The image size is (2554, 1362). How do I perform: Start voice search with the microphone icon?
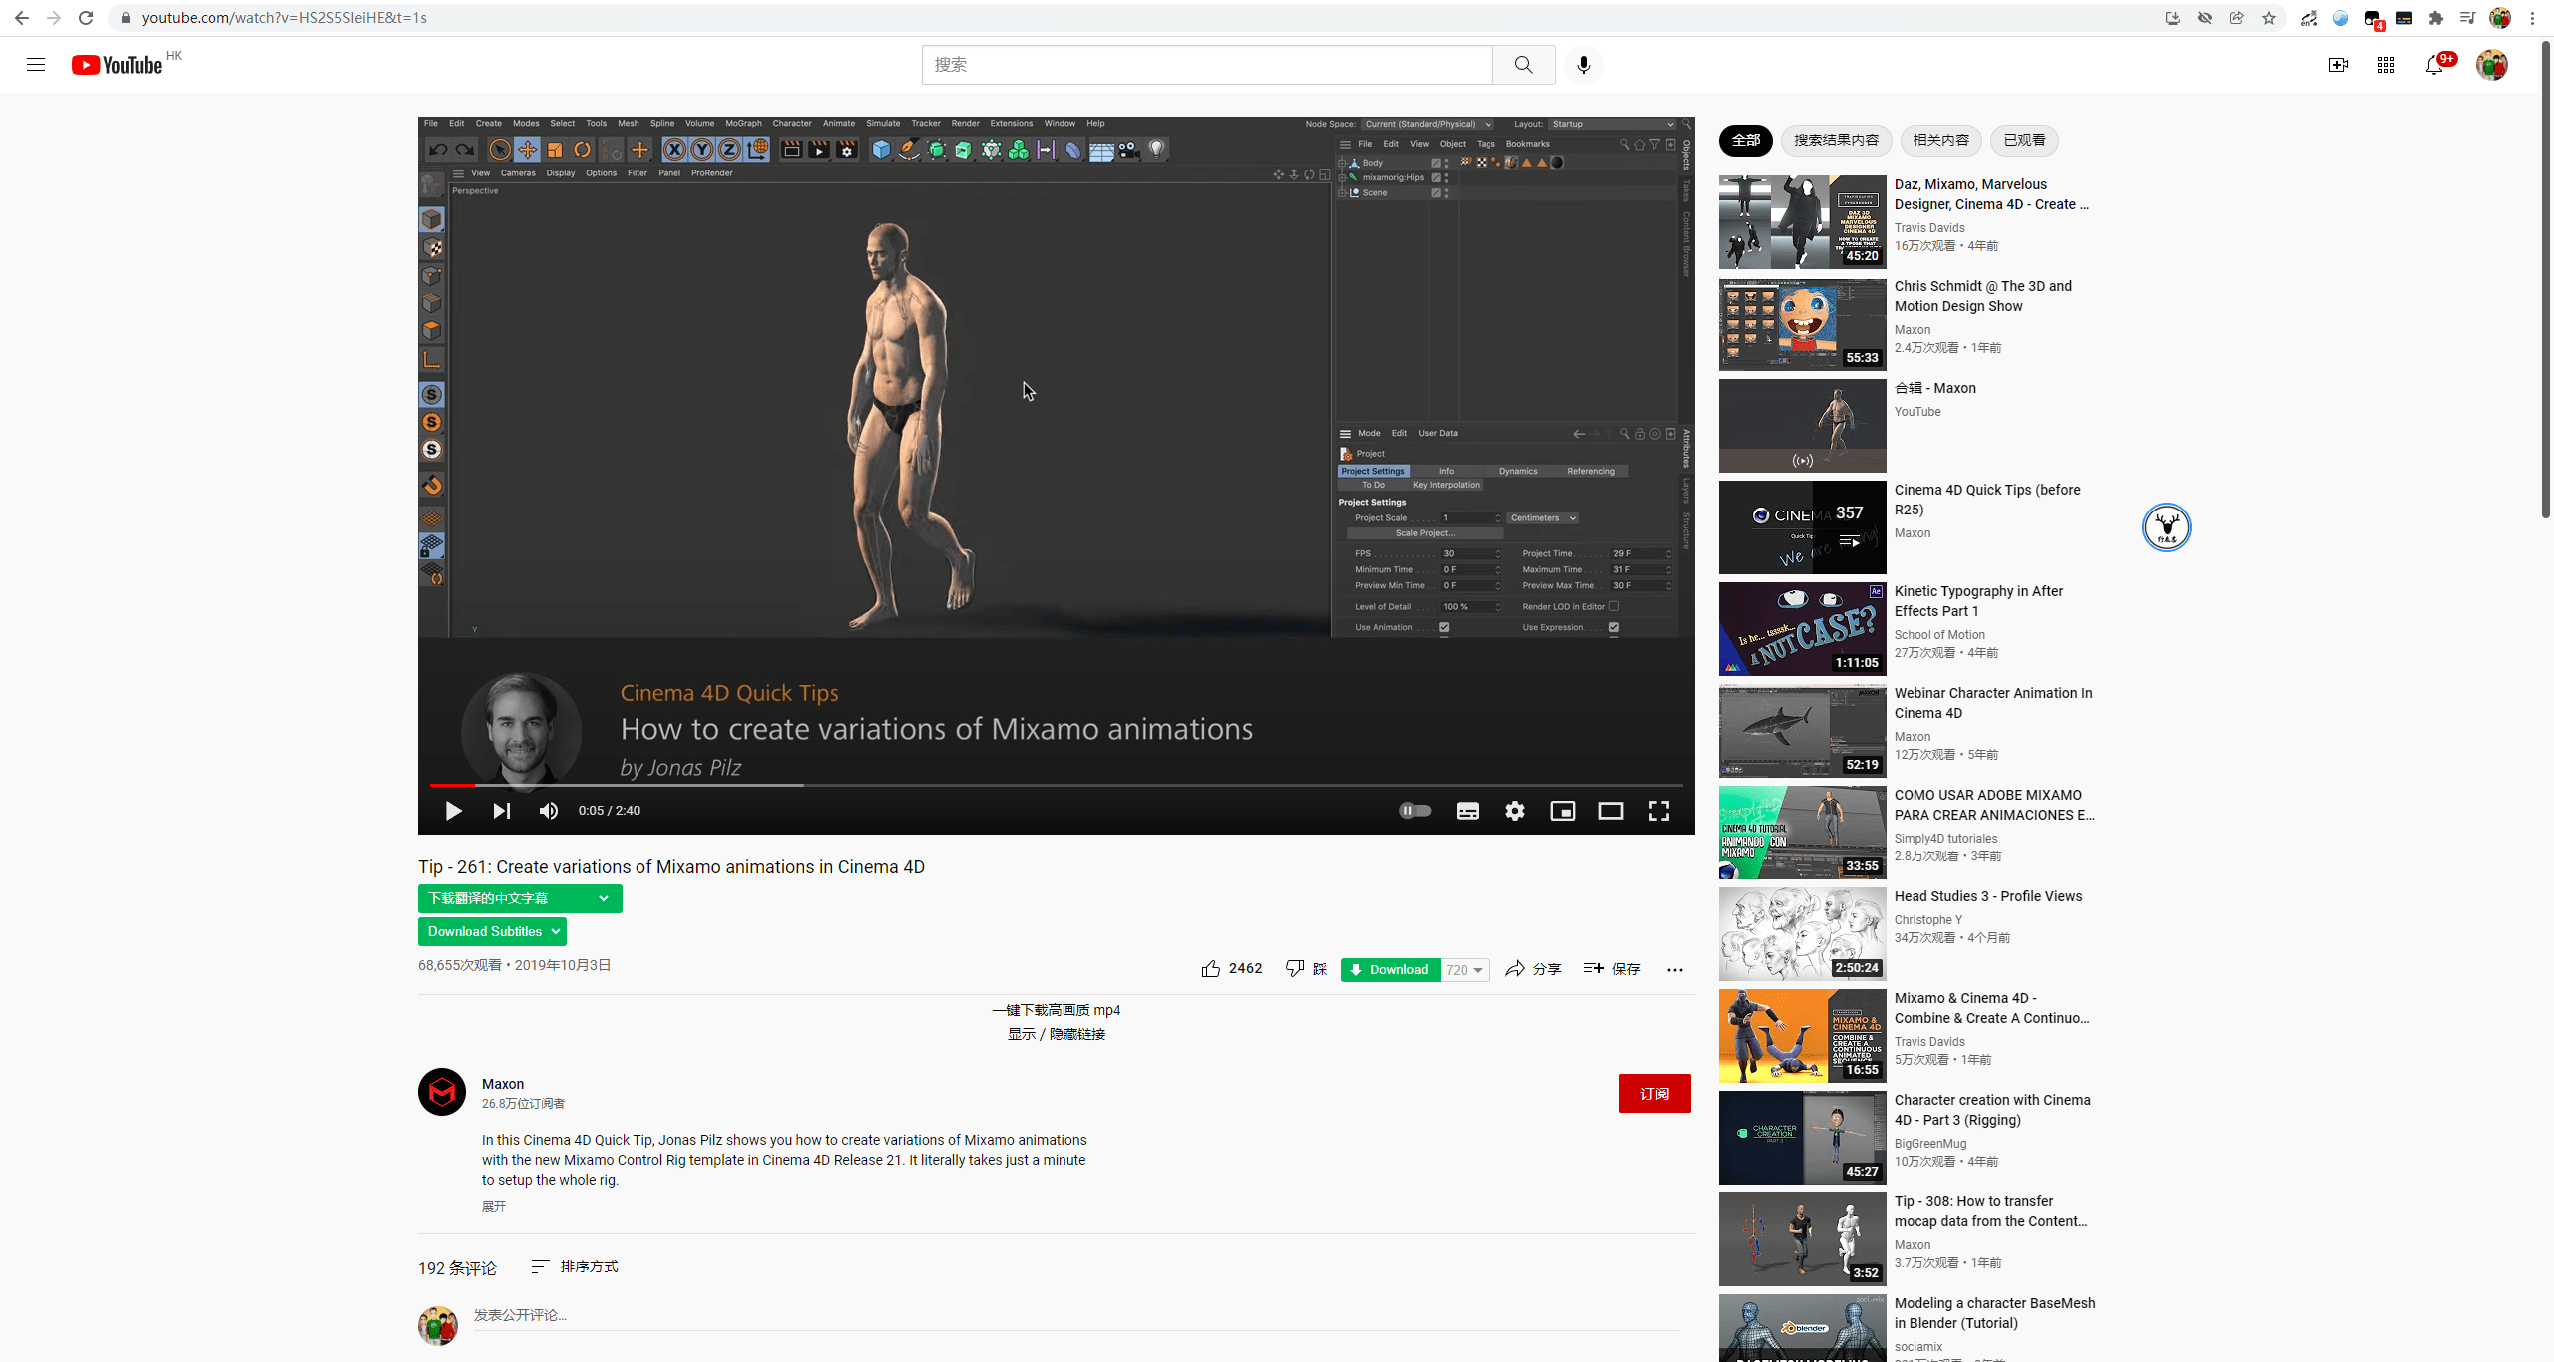pos(1582,64)
